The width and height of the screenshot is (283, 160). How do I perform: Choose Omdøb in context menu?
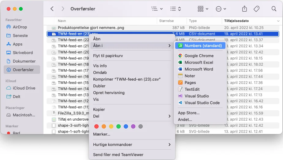click(x=132, y=73)
